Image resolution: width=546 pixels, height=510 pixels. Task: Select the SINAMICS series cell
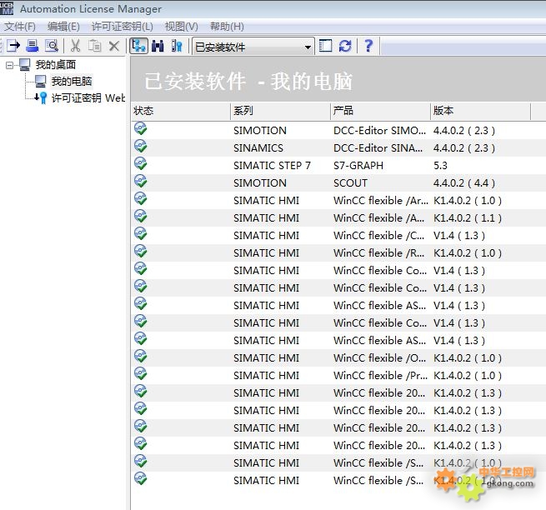(x=258, y=148)
